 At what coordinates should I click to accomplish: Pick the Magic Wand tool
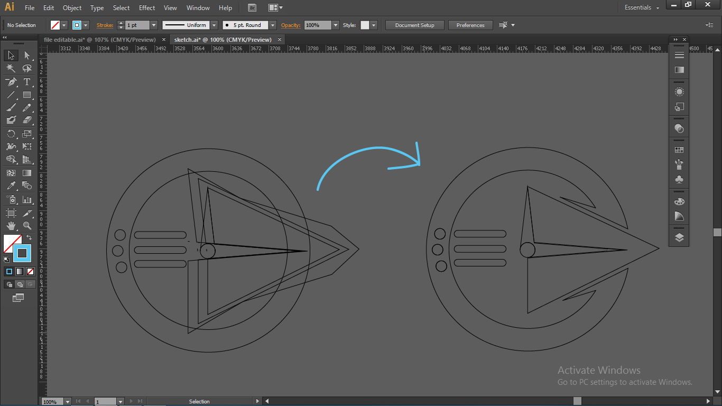(x=11, y=69)
